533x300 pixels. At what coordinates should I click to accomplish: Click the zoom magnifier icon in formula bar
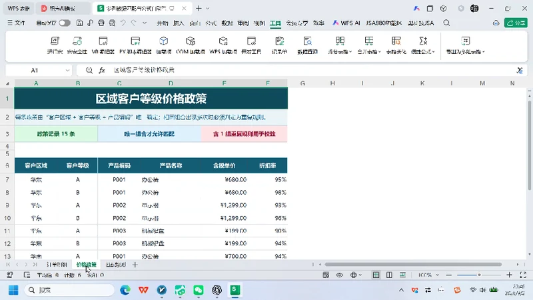point(89,70)
